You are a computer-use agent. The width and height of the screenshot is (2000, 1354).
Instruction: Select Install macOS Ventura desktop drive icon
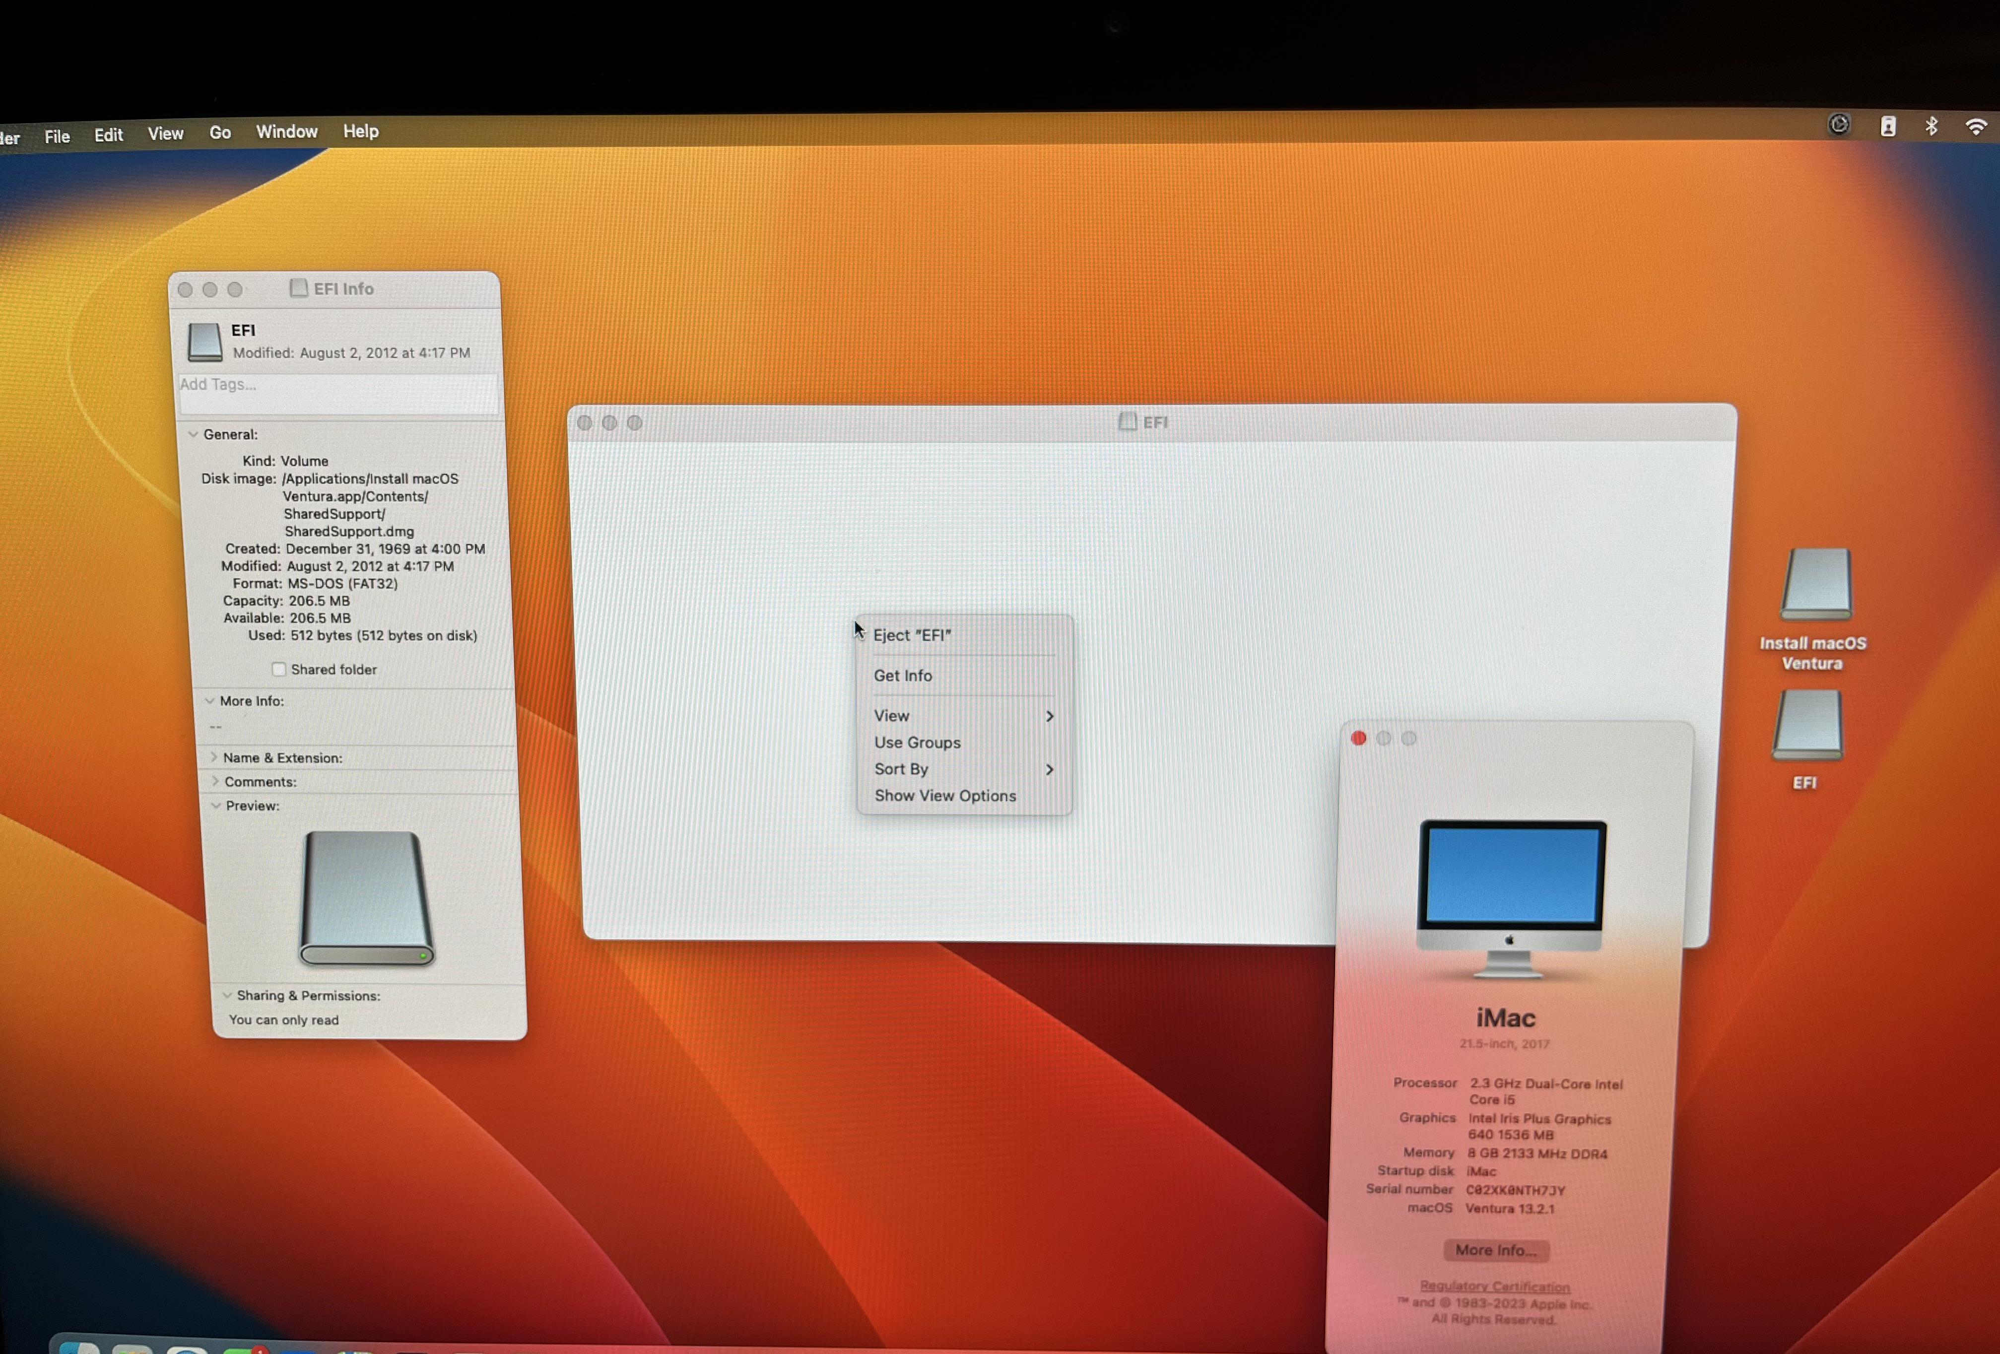coord(1815,585)
